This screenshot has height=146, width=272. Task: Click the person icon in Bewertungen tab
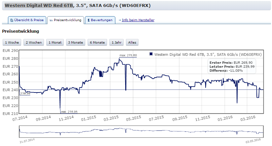coord(89,20)
